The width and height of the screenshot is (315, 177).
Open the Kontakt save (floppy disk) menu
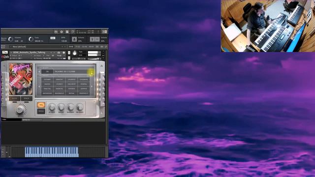[x=56, y=31]
